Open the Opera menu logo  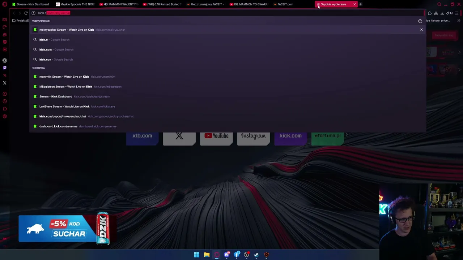click(5, 4)
